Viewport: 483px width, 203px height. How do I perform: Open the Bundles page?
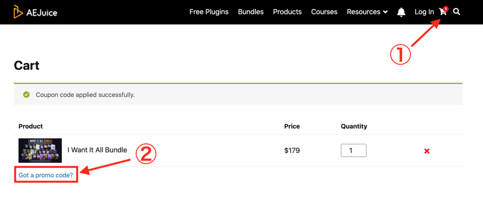pos(251,12)
